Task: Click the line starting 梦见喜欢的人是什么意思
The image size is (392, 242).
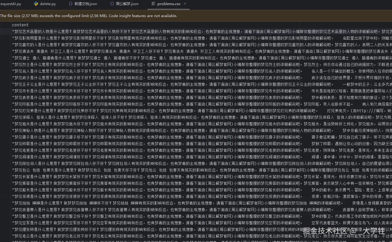Action: (x=202, y=45)
